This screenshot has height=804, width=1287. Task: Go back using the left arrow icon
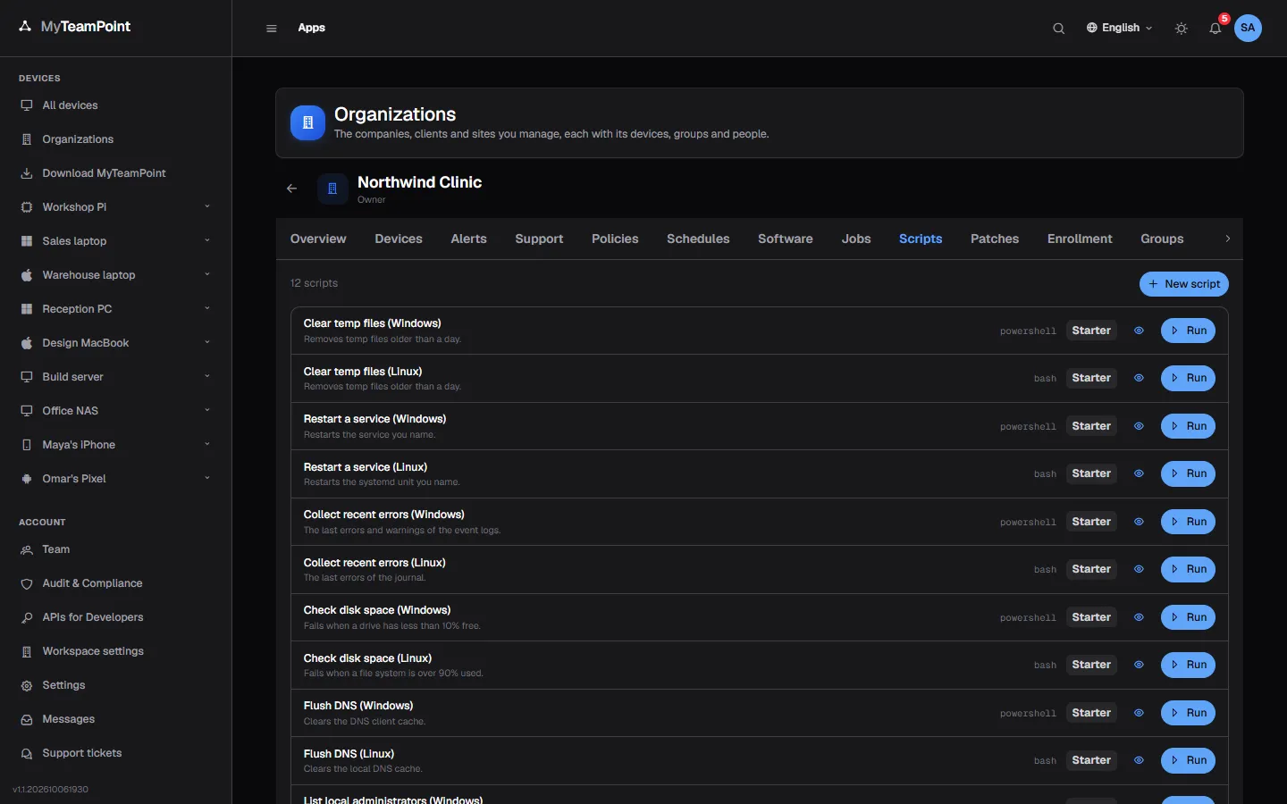291,188
